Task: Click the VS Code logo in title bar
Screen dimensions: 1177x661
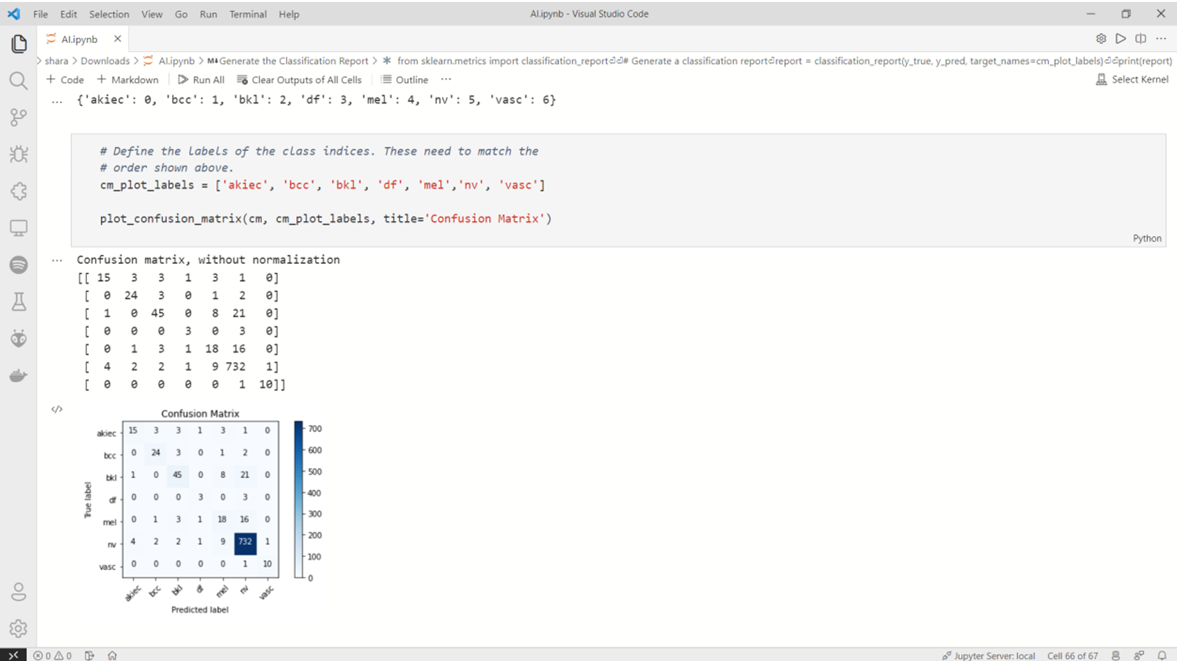Action: [x=14, y=13]
